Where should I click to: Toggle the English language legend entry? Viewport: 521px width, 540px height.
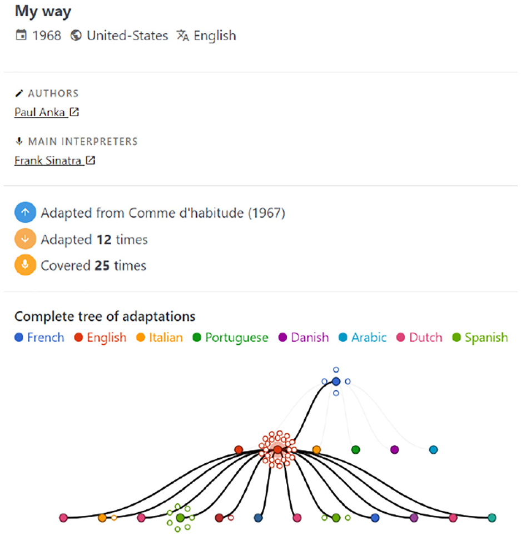click(x=101, y=338)
